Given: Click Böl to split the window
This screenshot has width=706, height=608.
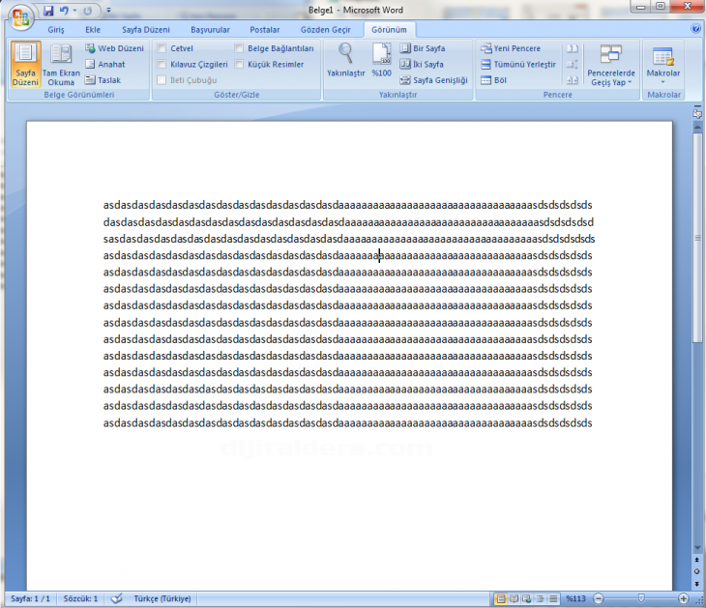Looking at the screenshot, I should [x=493, y=80].
